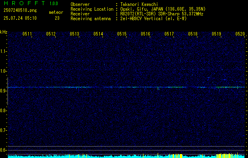Click the 0517 time marker
The height and width of the screenshot is (158, 248).
pyautogui.click(x=169, y=34)
